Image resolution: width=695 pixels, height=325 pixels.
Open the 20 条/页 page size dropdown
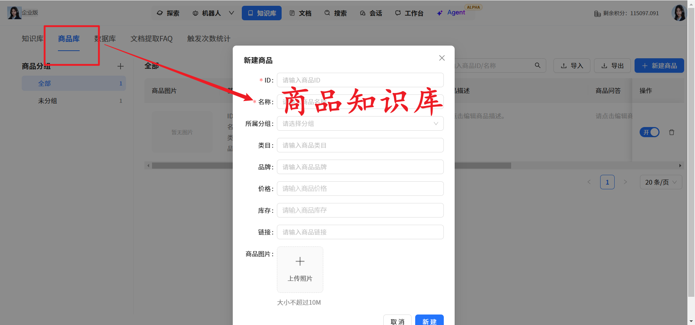[x=661, y=182]
